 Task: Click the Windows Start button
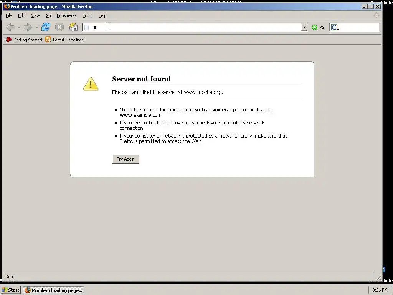coord(10,290)
